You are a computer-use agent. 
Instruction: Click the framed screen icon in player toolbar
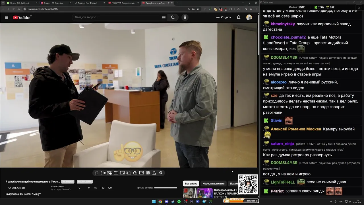click(122, 173)
